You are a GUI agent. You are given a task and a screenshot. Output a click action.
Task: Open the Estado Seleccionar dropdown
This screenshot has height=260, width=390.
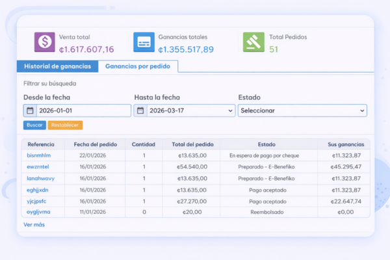pyautogui.click(x=302, y=110)
